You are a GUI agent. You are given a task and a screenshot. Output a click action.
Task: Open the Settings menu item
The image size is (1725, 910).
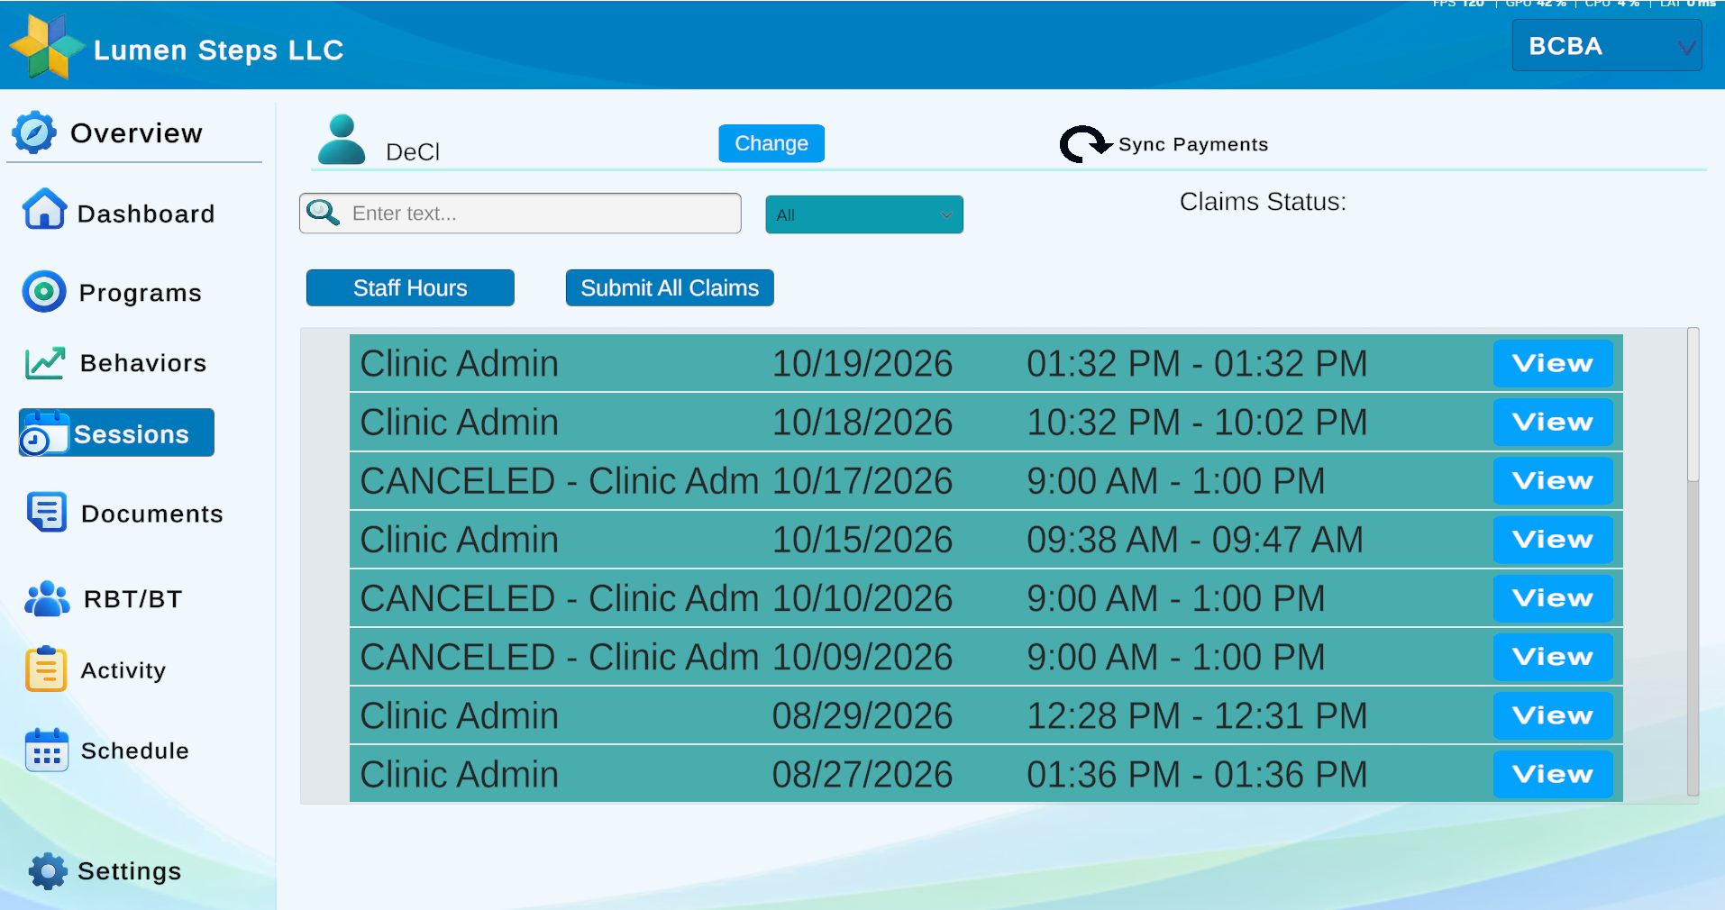click(x=130, y=871)
